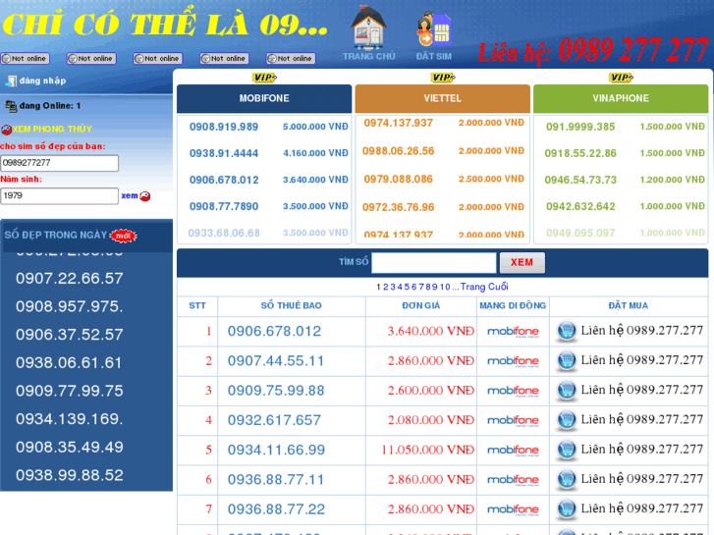714x535 pixels.
Task: Click cart icon for 0932.617.657 row
Action: [x=567, y=420]
